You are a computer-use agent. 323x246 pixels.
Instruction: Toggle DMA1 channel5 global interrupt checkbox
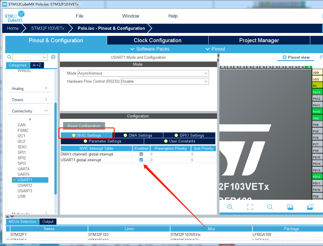tap(141, 154)
